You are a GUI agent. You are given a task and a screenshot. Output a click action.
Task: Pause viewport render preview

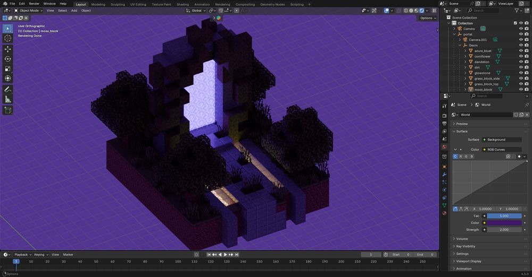point(434,11)
